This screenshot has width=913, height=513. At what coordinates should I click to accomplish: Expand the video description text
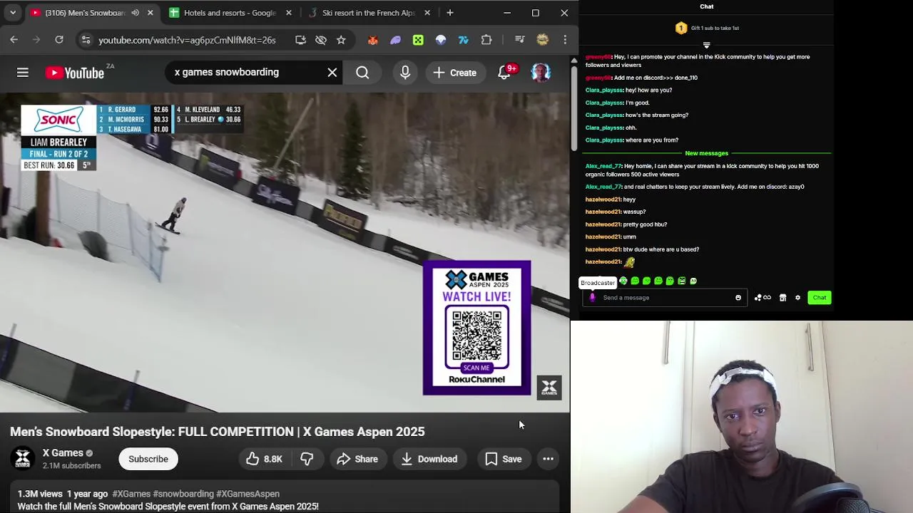point(168,507)
